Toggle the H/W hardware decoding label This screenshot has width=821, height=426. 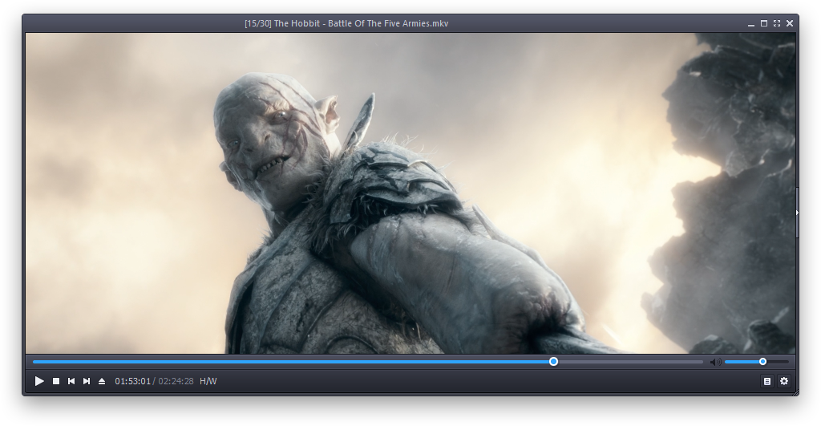point(208,381)
